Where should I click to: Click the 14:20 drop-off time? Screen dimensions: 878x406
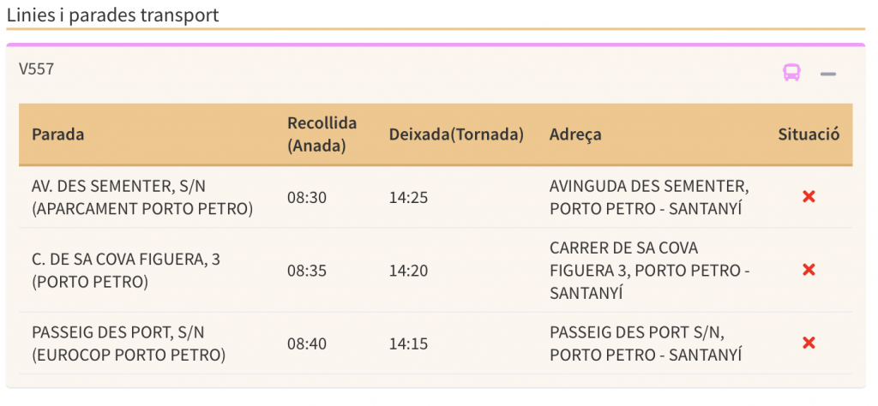[x=408, y=270]
